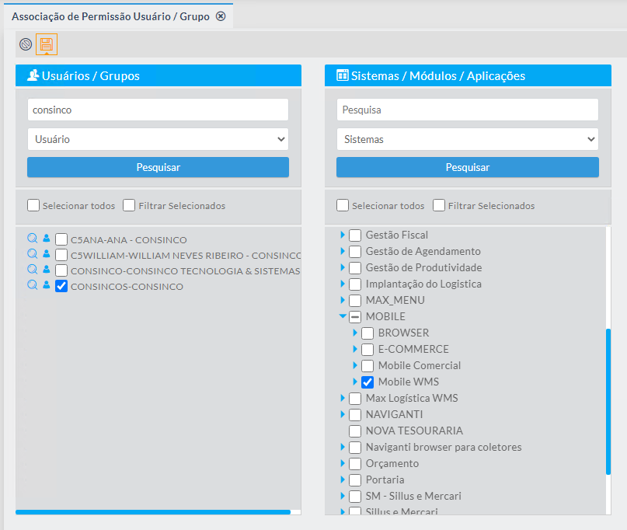Expand Naviganti browser para coletores node

click(343, 447)
